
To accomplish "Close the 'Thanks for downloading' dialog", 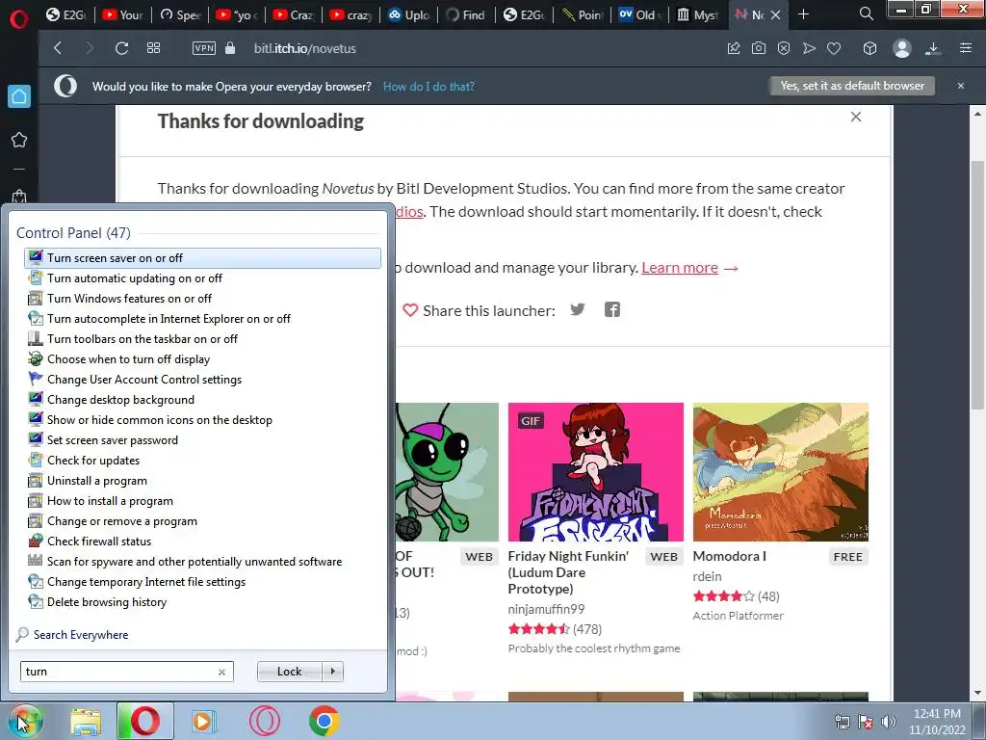I will click(856, 117).
